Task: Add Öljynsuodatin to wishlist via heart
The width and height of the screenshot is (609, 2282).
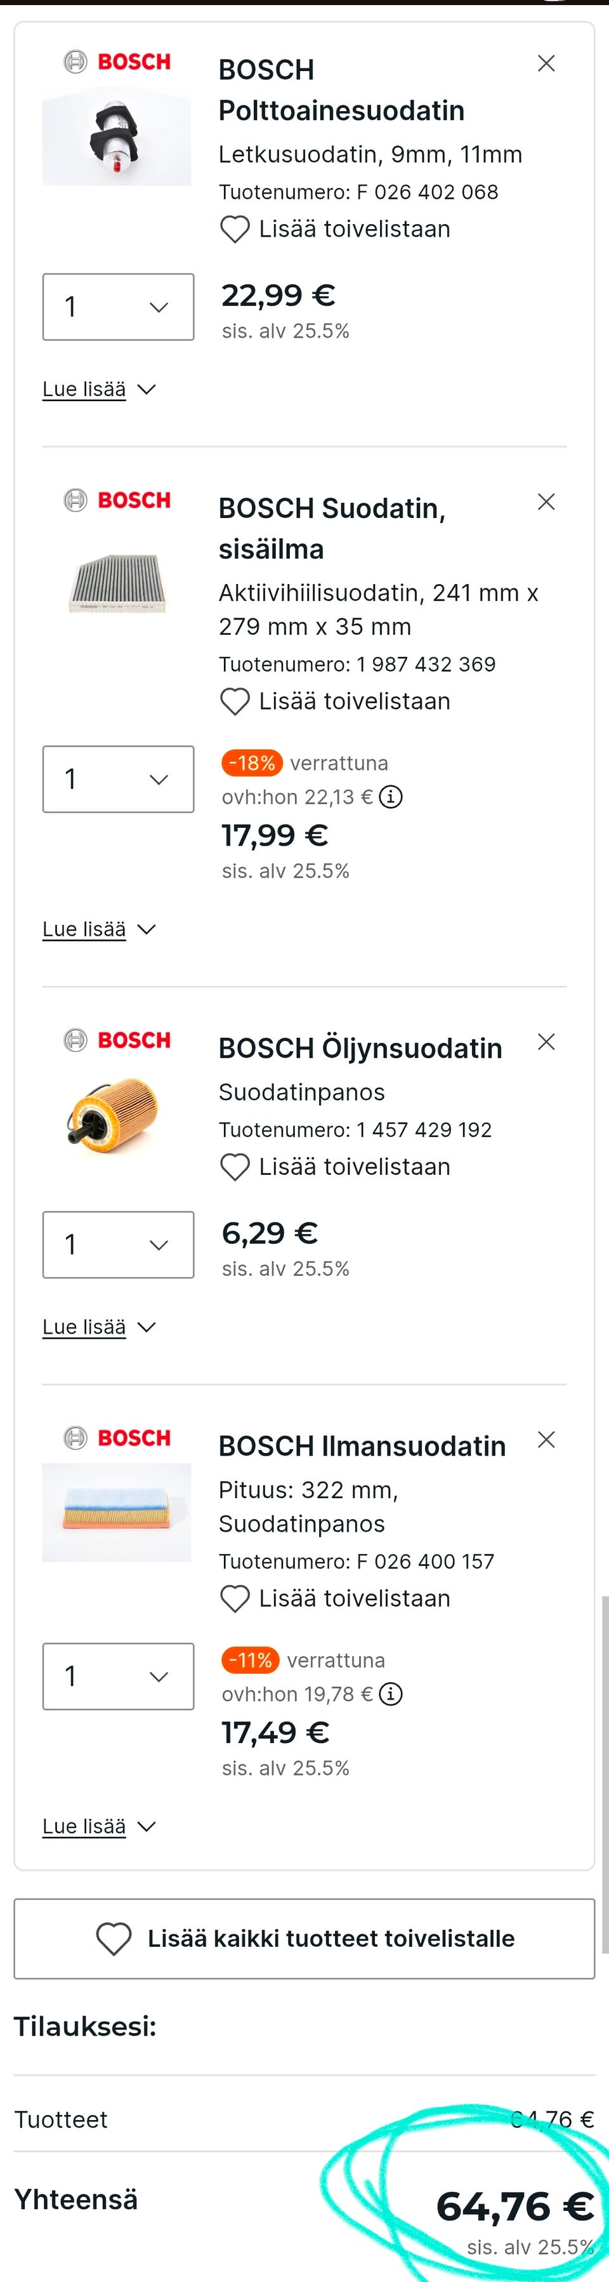Action: (235, 1167)
